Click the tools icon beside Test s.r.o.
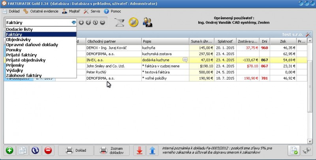Viewport: 316px width, 160px height. tap(308, 34)
